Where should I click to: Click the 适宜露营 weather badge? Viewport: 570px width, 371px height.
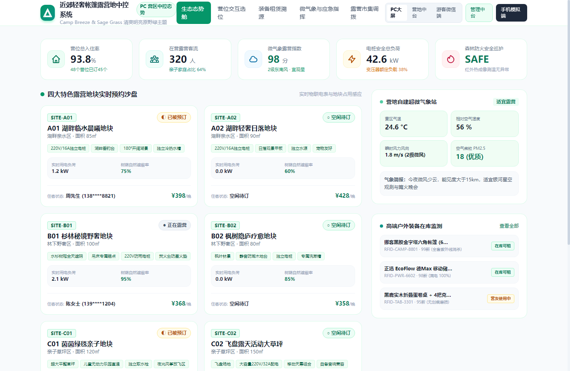point(506,102)
